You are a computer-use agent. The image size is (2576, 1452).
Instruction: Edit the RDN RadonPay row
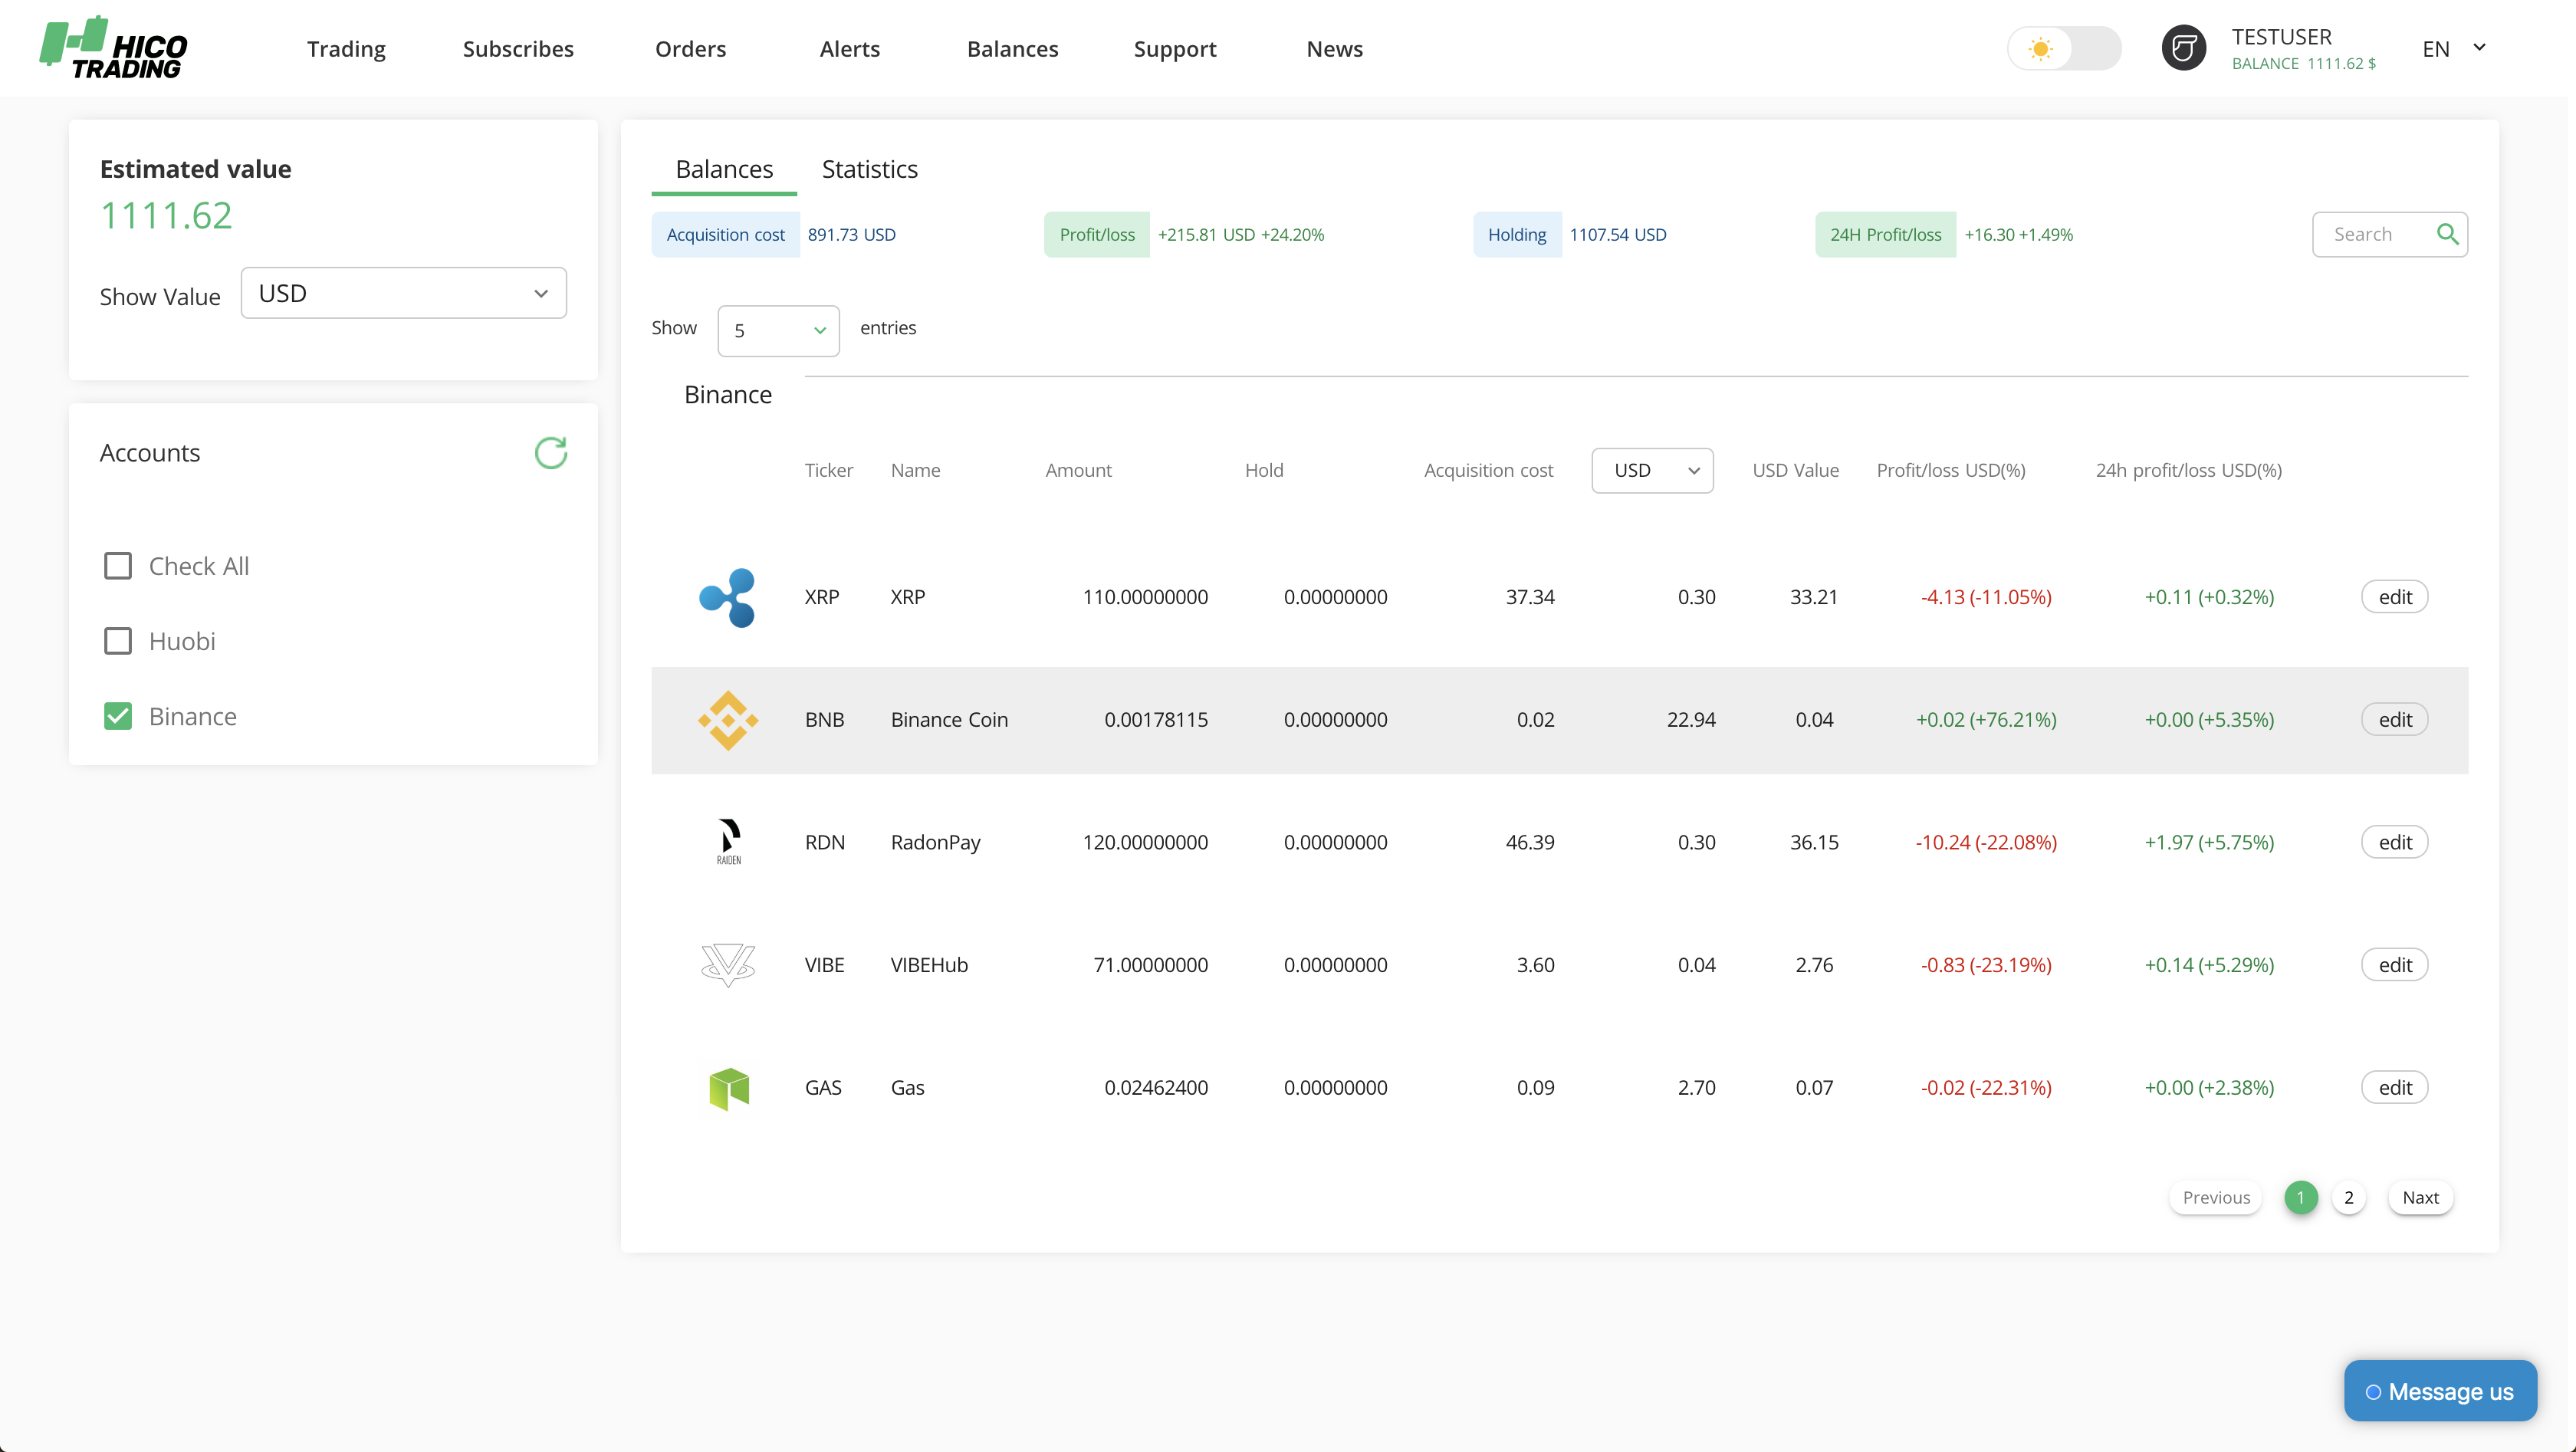(2394, 842)
